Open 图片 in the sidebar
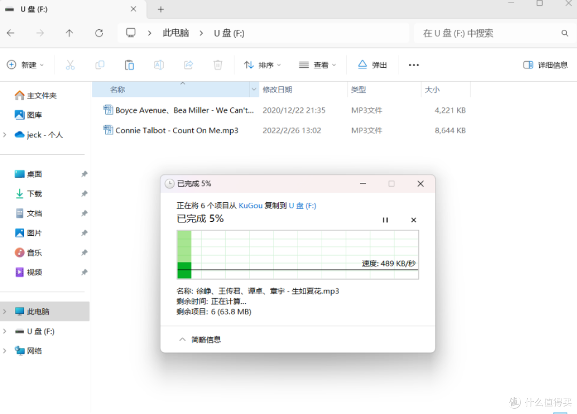Viewport: 577px width, 414px height. click(28, 233)
